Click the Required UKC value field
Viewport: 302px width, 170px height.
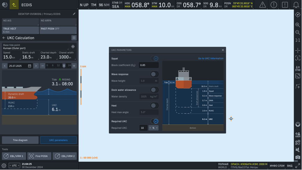[143, 128]
